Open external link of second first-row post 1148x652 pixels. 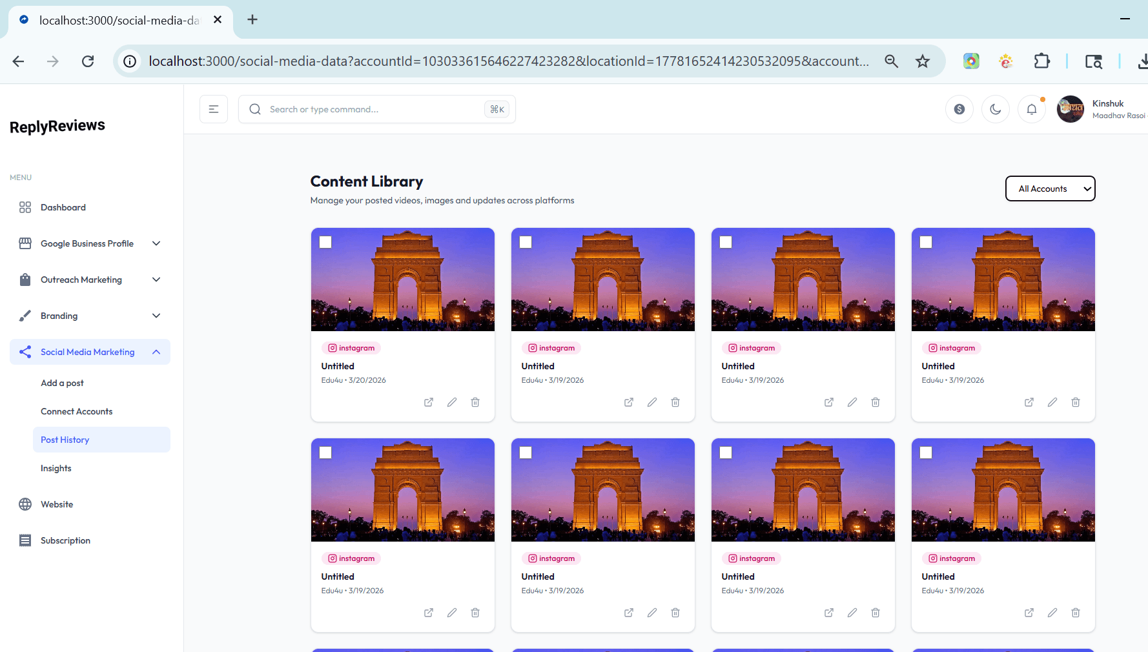[x=629, y=402]
